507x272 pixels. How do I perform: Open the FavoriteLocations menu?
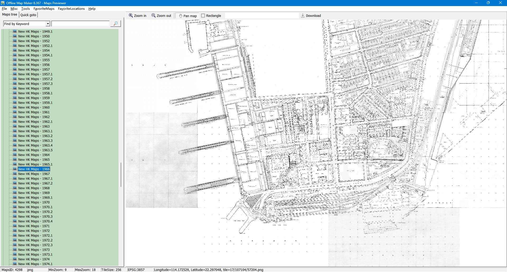[71, 9]
